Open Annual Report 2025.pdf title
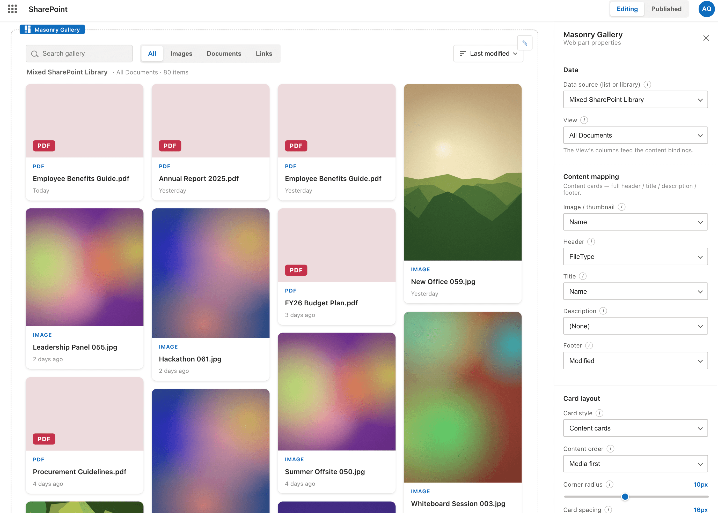718x513 pixels. click(x=199, y=178)
